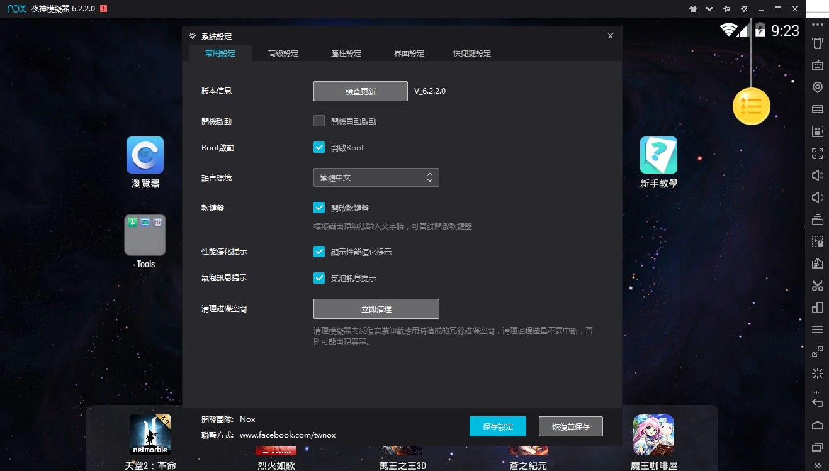Viewport: 829px width, 471px height.
Task: Toggle fullscreen mode in sidebar
Action: coord(818,153)
